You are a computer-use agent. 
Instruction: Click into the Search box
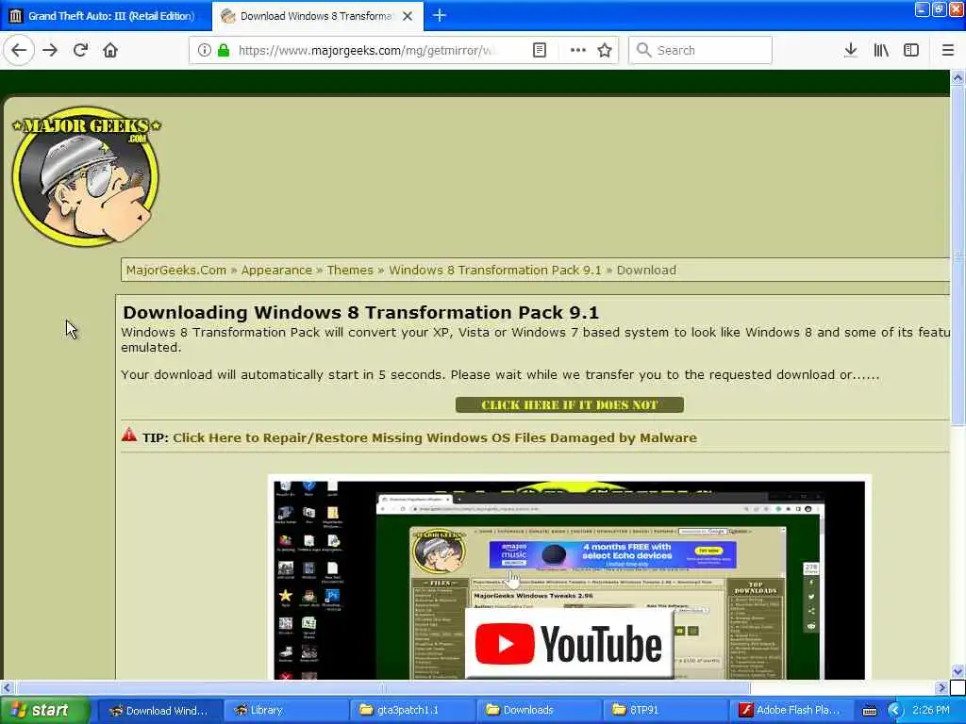click(701, 51)
